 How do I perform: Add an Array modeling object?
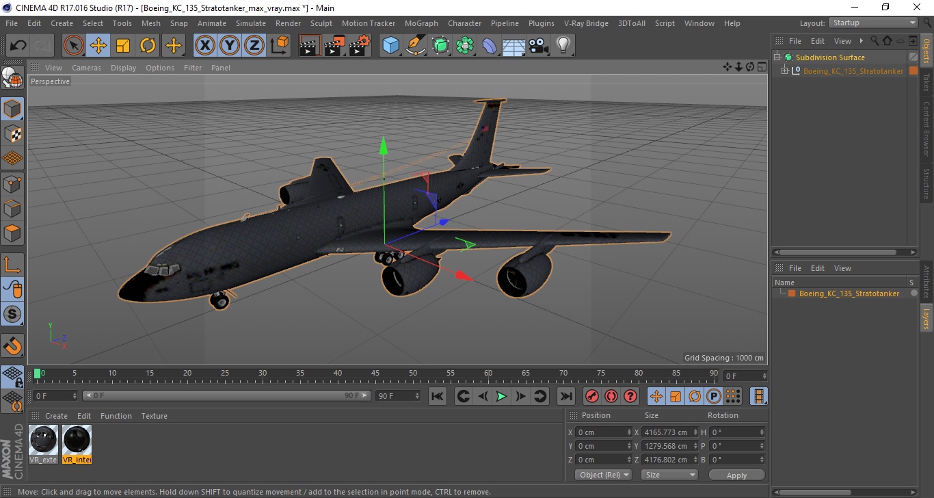[466, 46]
